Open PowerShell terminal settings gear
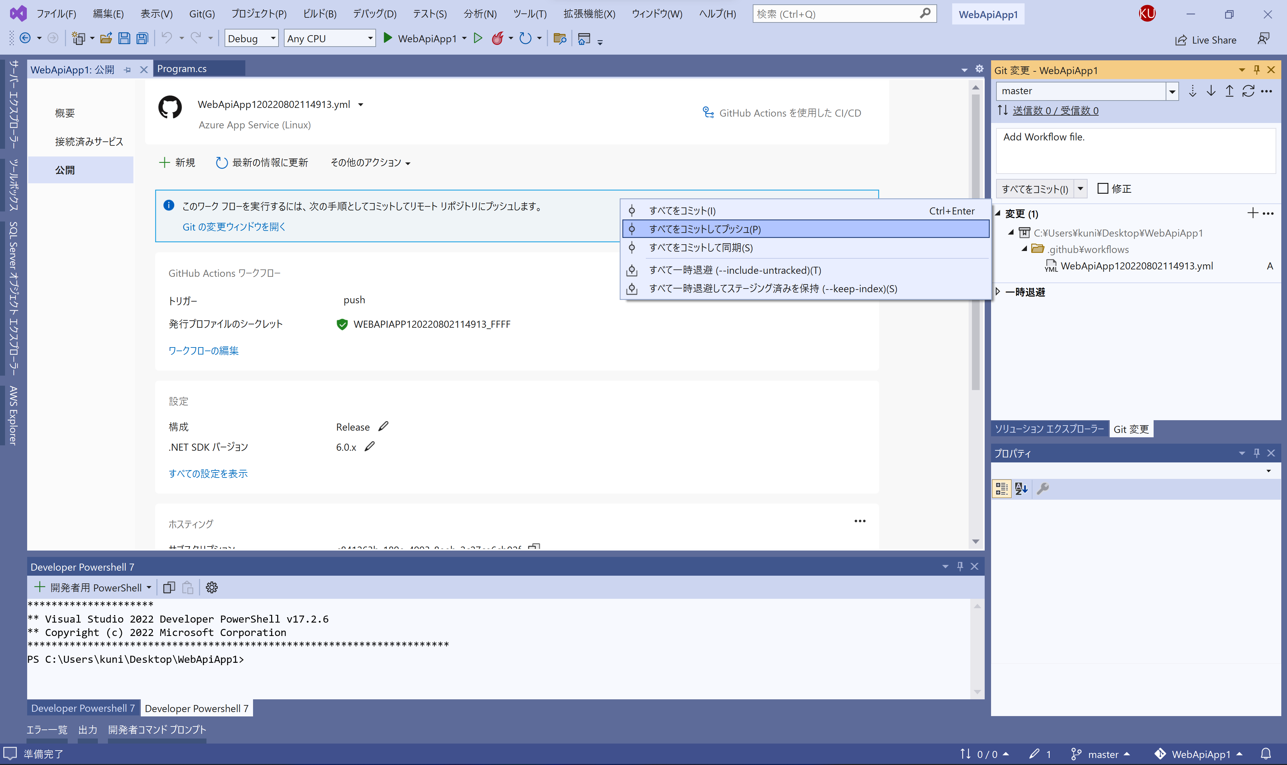Image resolution: width=1287 pixels, height=765 pixels. (212, 587)
